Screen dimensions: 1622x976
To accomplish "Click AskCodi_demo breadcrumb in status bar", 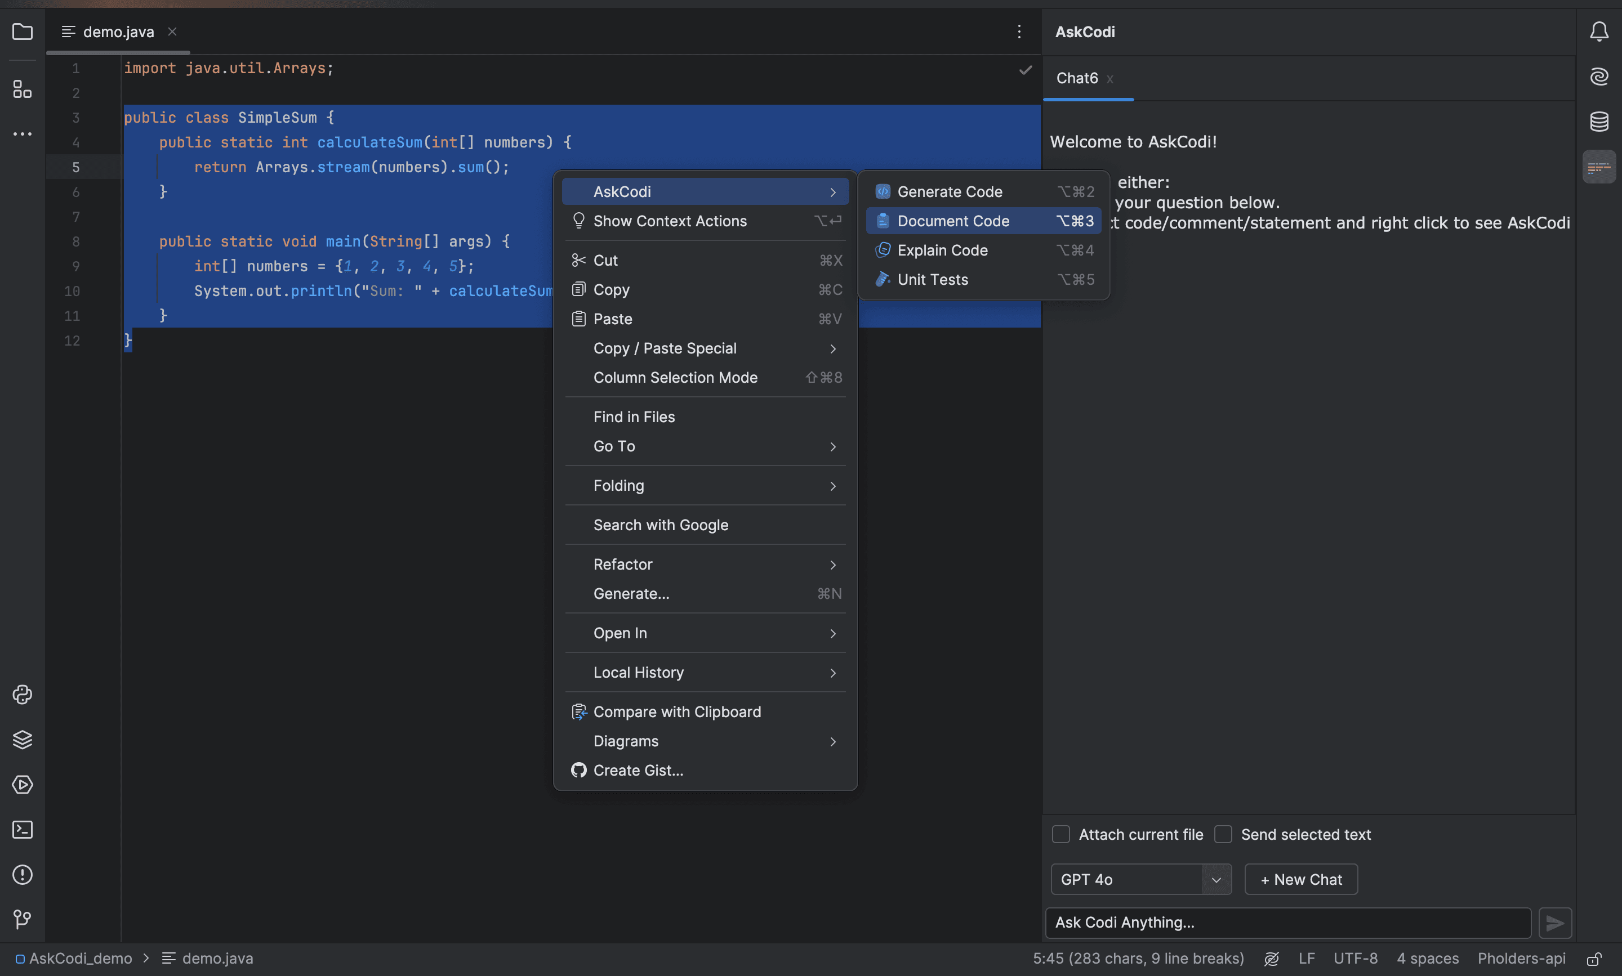I will click(74, 959).
